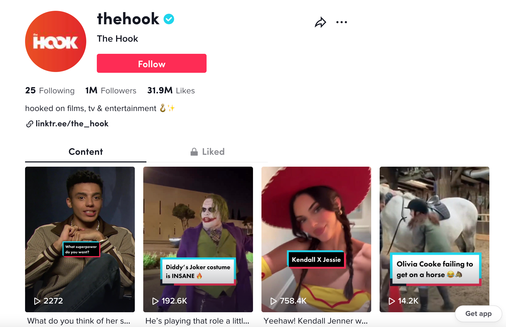Open the Kendall X Jessie video
This screenshot has height=327, width=506.
316,239
